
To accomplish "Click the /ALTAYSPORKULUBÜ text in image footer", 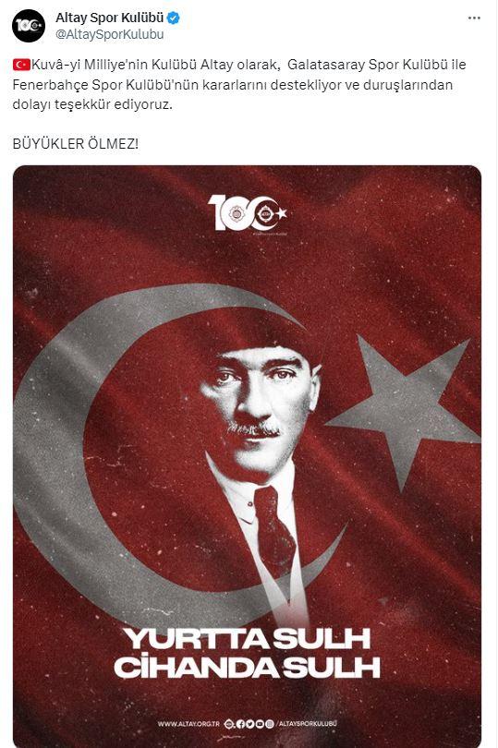I will tap(307, 724).
